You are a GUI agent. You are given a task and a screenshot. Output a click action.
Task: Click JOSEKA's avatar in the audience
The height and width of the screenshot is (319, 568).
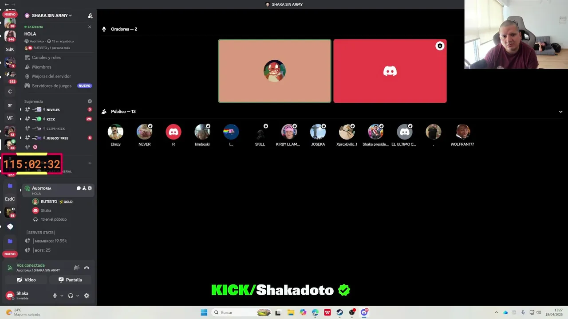[x=318, y=132]
